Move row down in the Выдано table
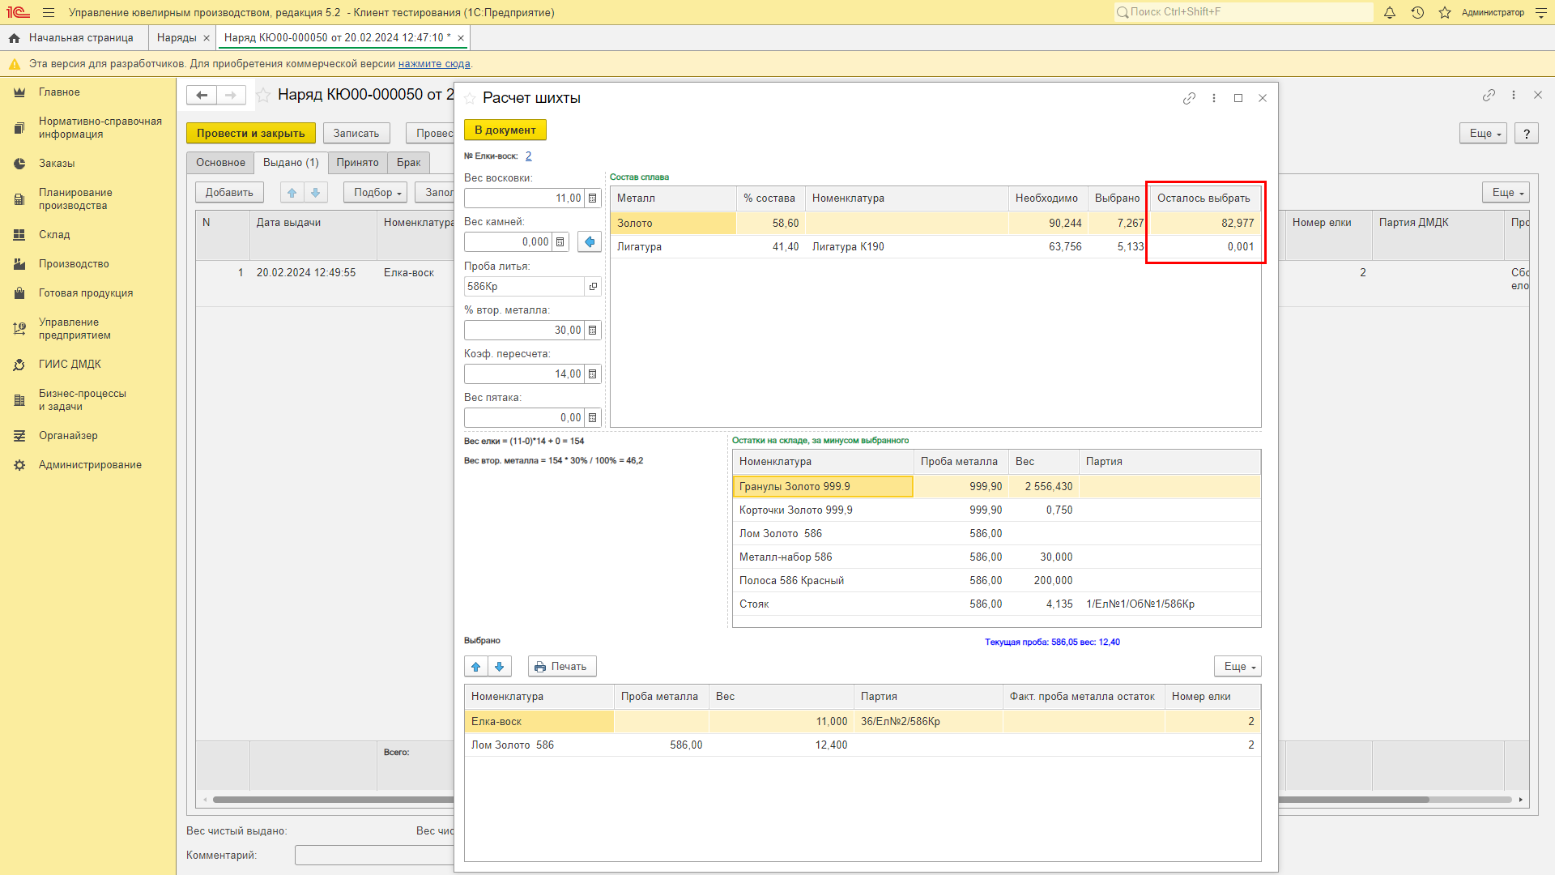 (316, 193)
